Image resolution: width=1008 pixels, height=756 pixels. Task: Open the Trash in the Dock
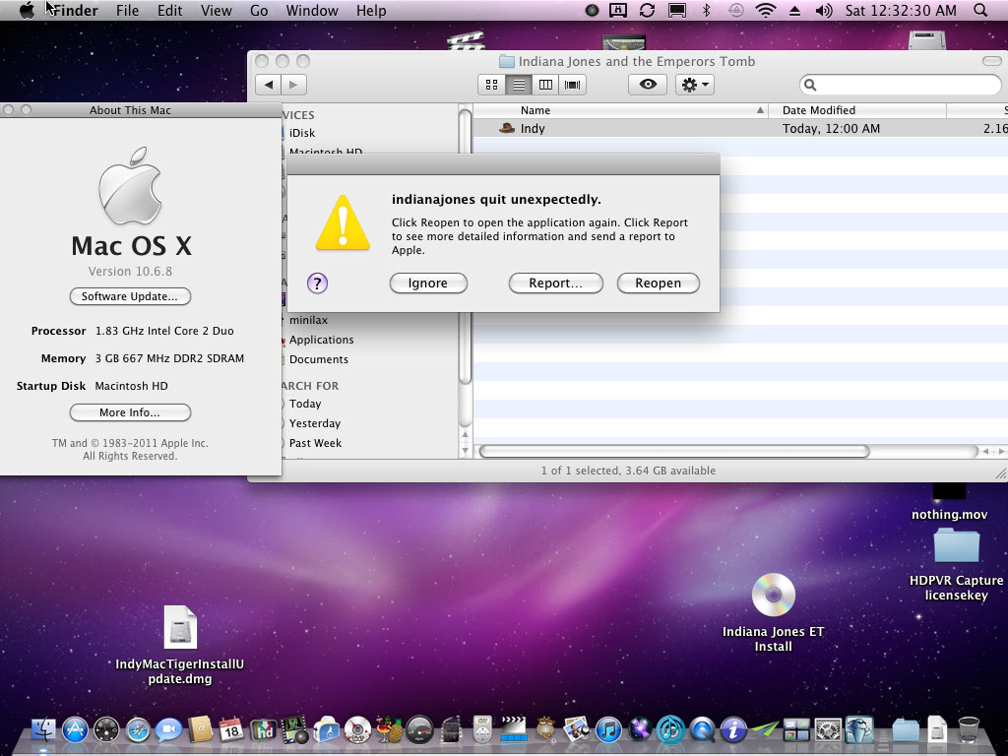tap(969, 730)
